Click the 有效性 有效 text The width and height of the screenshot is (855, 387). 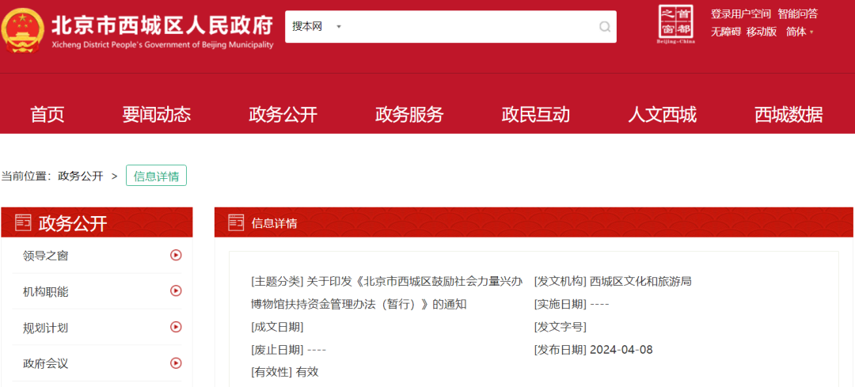[x=285, y=372]
